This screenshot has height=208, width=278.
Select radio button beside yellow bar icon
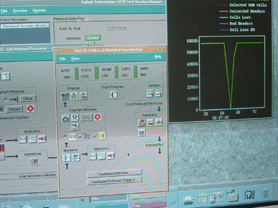pyautogui.click(x=65, y=137)
